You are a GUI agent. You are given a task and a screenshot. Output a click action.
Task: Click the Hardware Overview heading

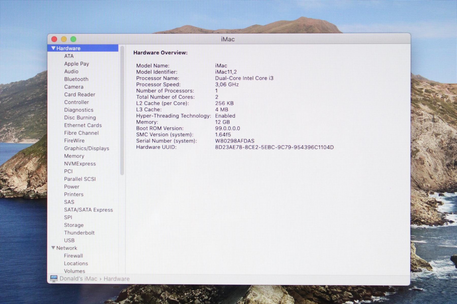(x=160, y=53)
